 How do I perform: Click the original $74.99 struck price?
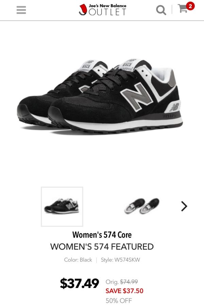(129, 282)
